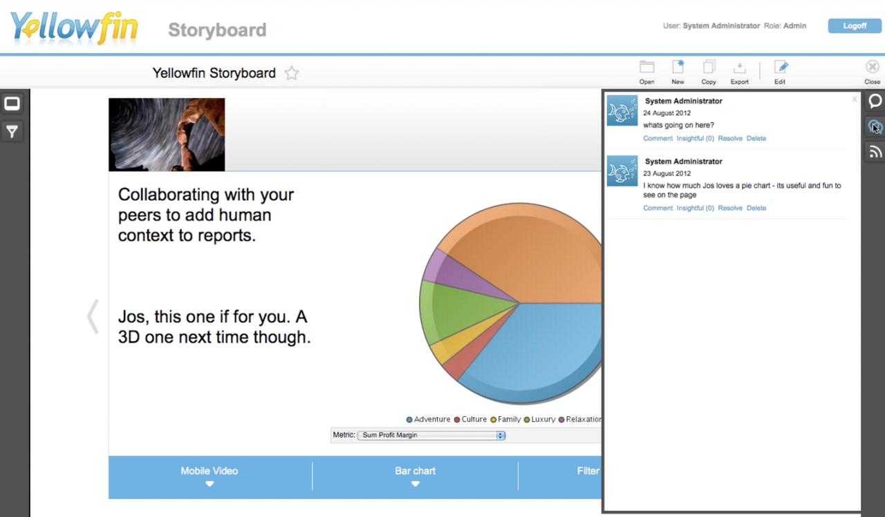
Task: Select the filter funnel icon in left sidebar
Action: coord(12,130)
